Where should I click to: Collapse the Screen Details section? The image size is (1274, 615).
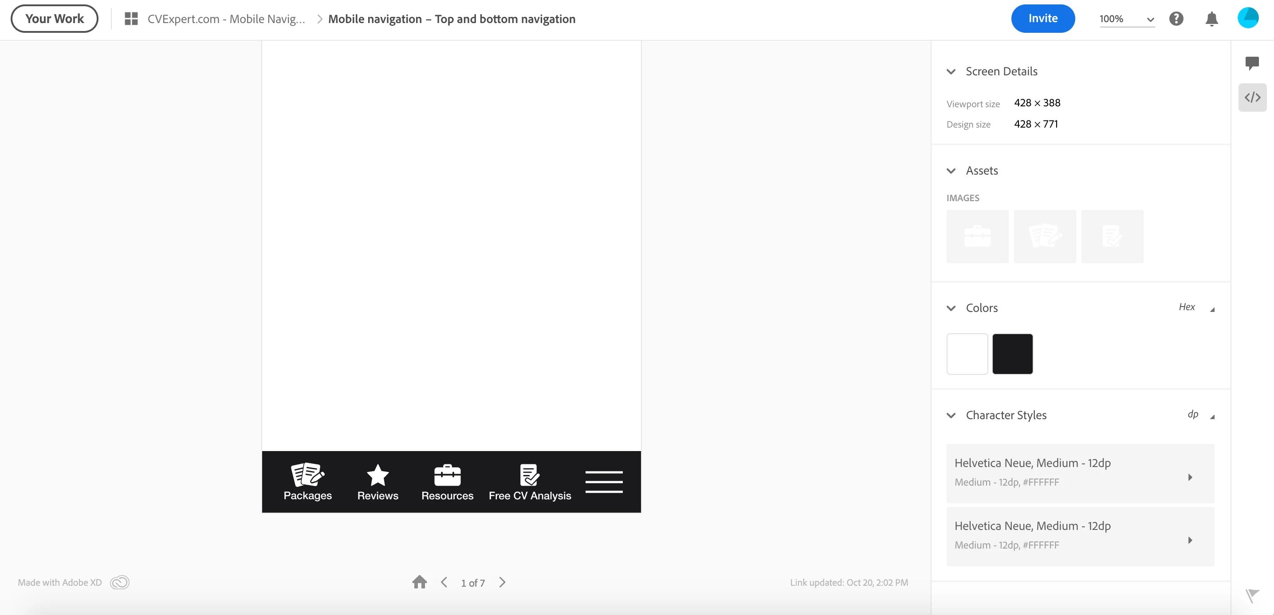pyautogui.click(x=951, y=72)
